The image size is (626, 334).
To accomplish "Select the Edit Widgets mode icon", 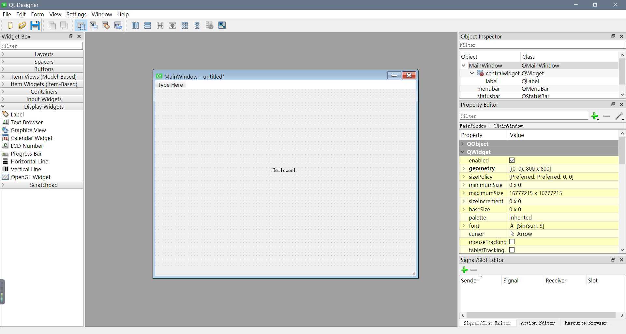I will coord(81,25).
